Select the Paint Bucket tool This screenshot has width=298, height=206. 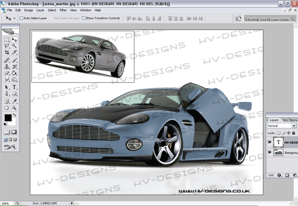14,73
